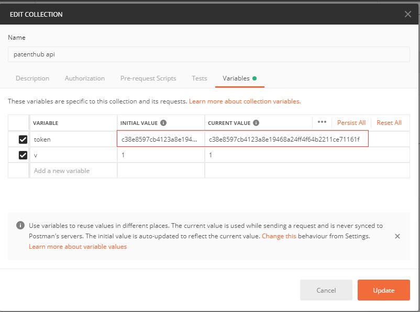Dismiss the variables info banner
Screen dimensions: 420x312
(397, 236)
